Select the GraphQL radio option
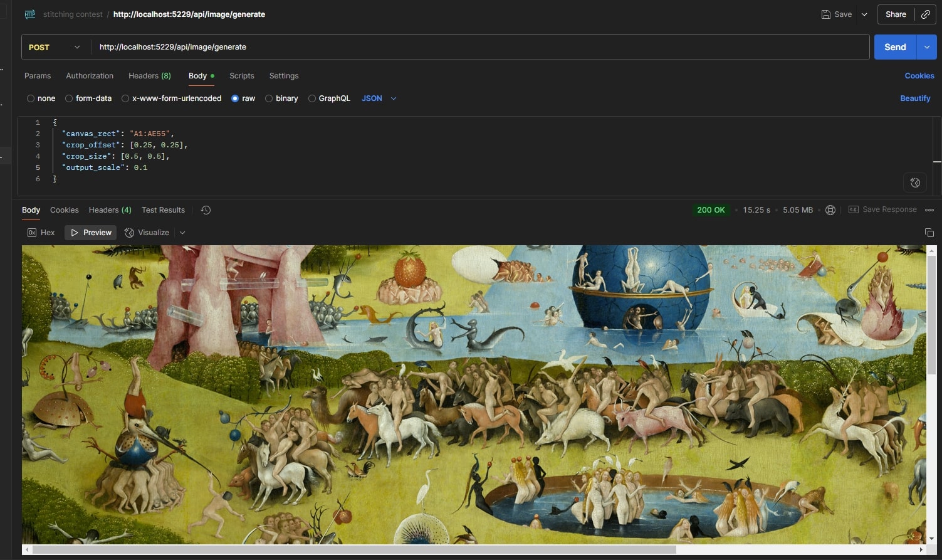Screen dimensions: 942x560 (311, 98)
